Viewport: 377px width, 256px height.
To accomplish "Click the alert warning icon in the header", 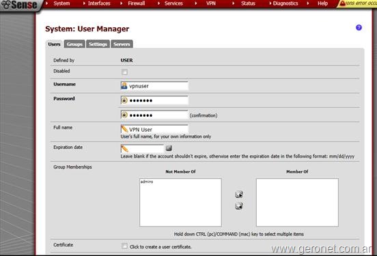I will (x=343, y=3).
